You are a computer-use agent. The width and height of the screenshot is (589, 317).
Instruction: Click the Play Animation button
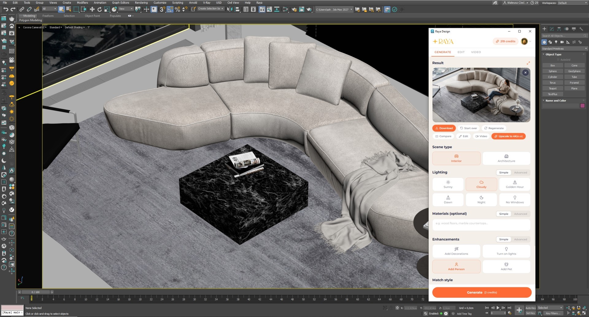pyautogui.click(x=498, y=308)
